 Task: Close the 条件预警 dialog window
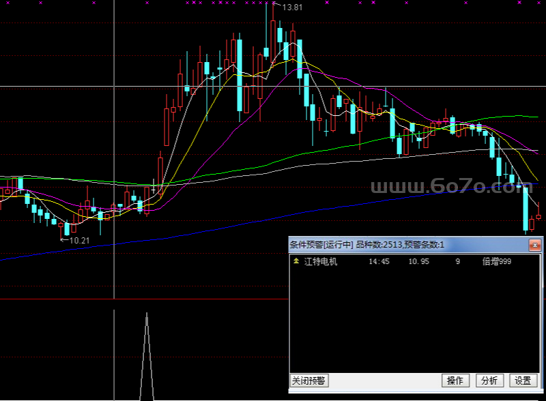coord(535,244)
